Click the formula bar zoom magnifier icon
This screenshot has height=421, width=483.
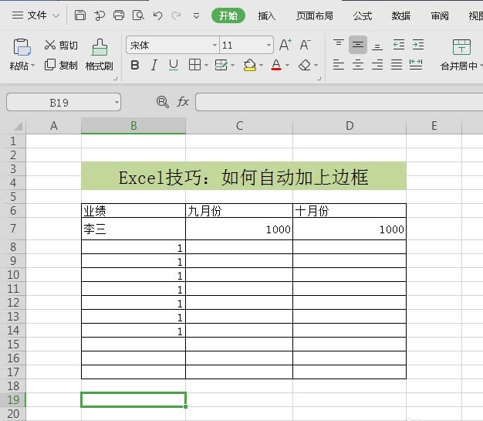(162, 102)
